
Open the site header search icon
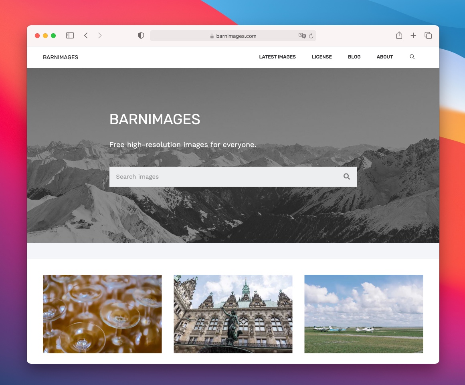click(x=412, y=56)
